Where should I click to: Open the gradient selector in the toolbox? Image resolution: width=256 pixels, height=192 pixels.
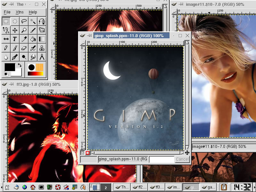pyautogui.click(x=36, y=74)
